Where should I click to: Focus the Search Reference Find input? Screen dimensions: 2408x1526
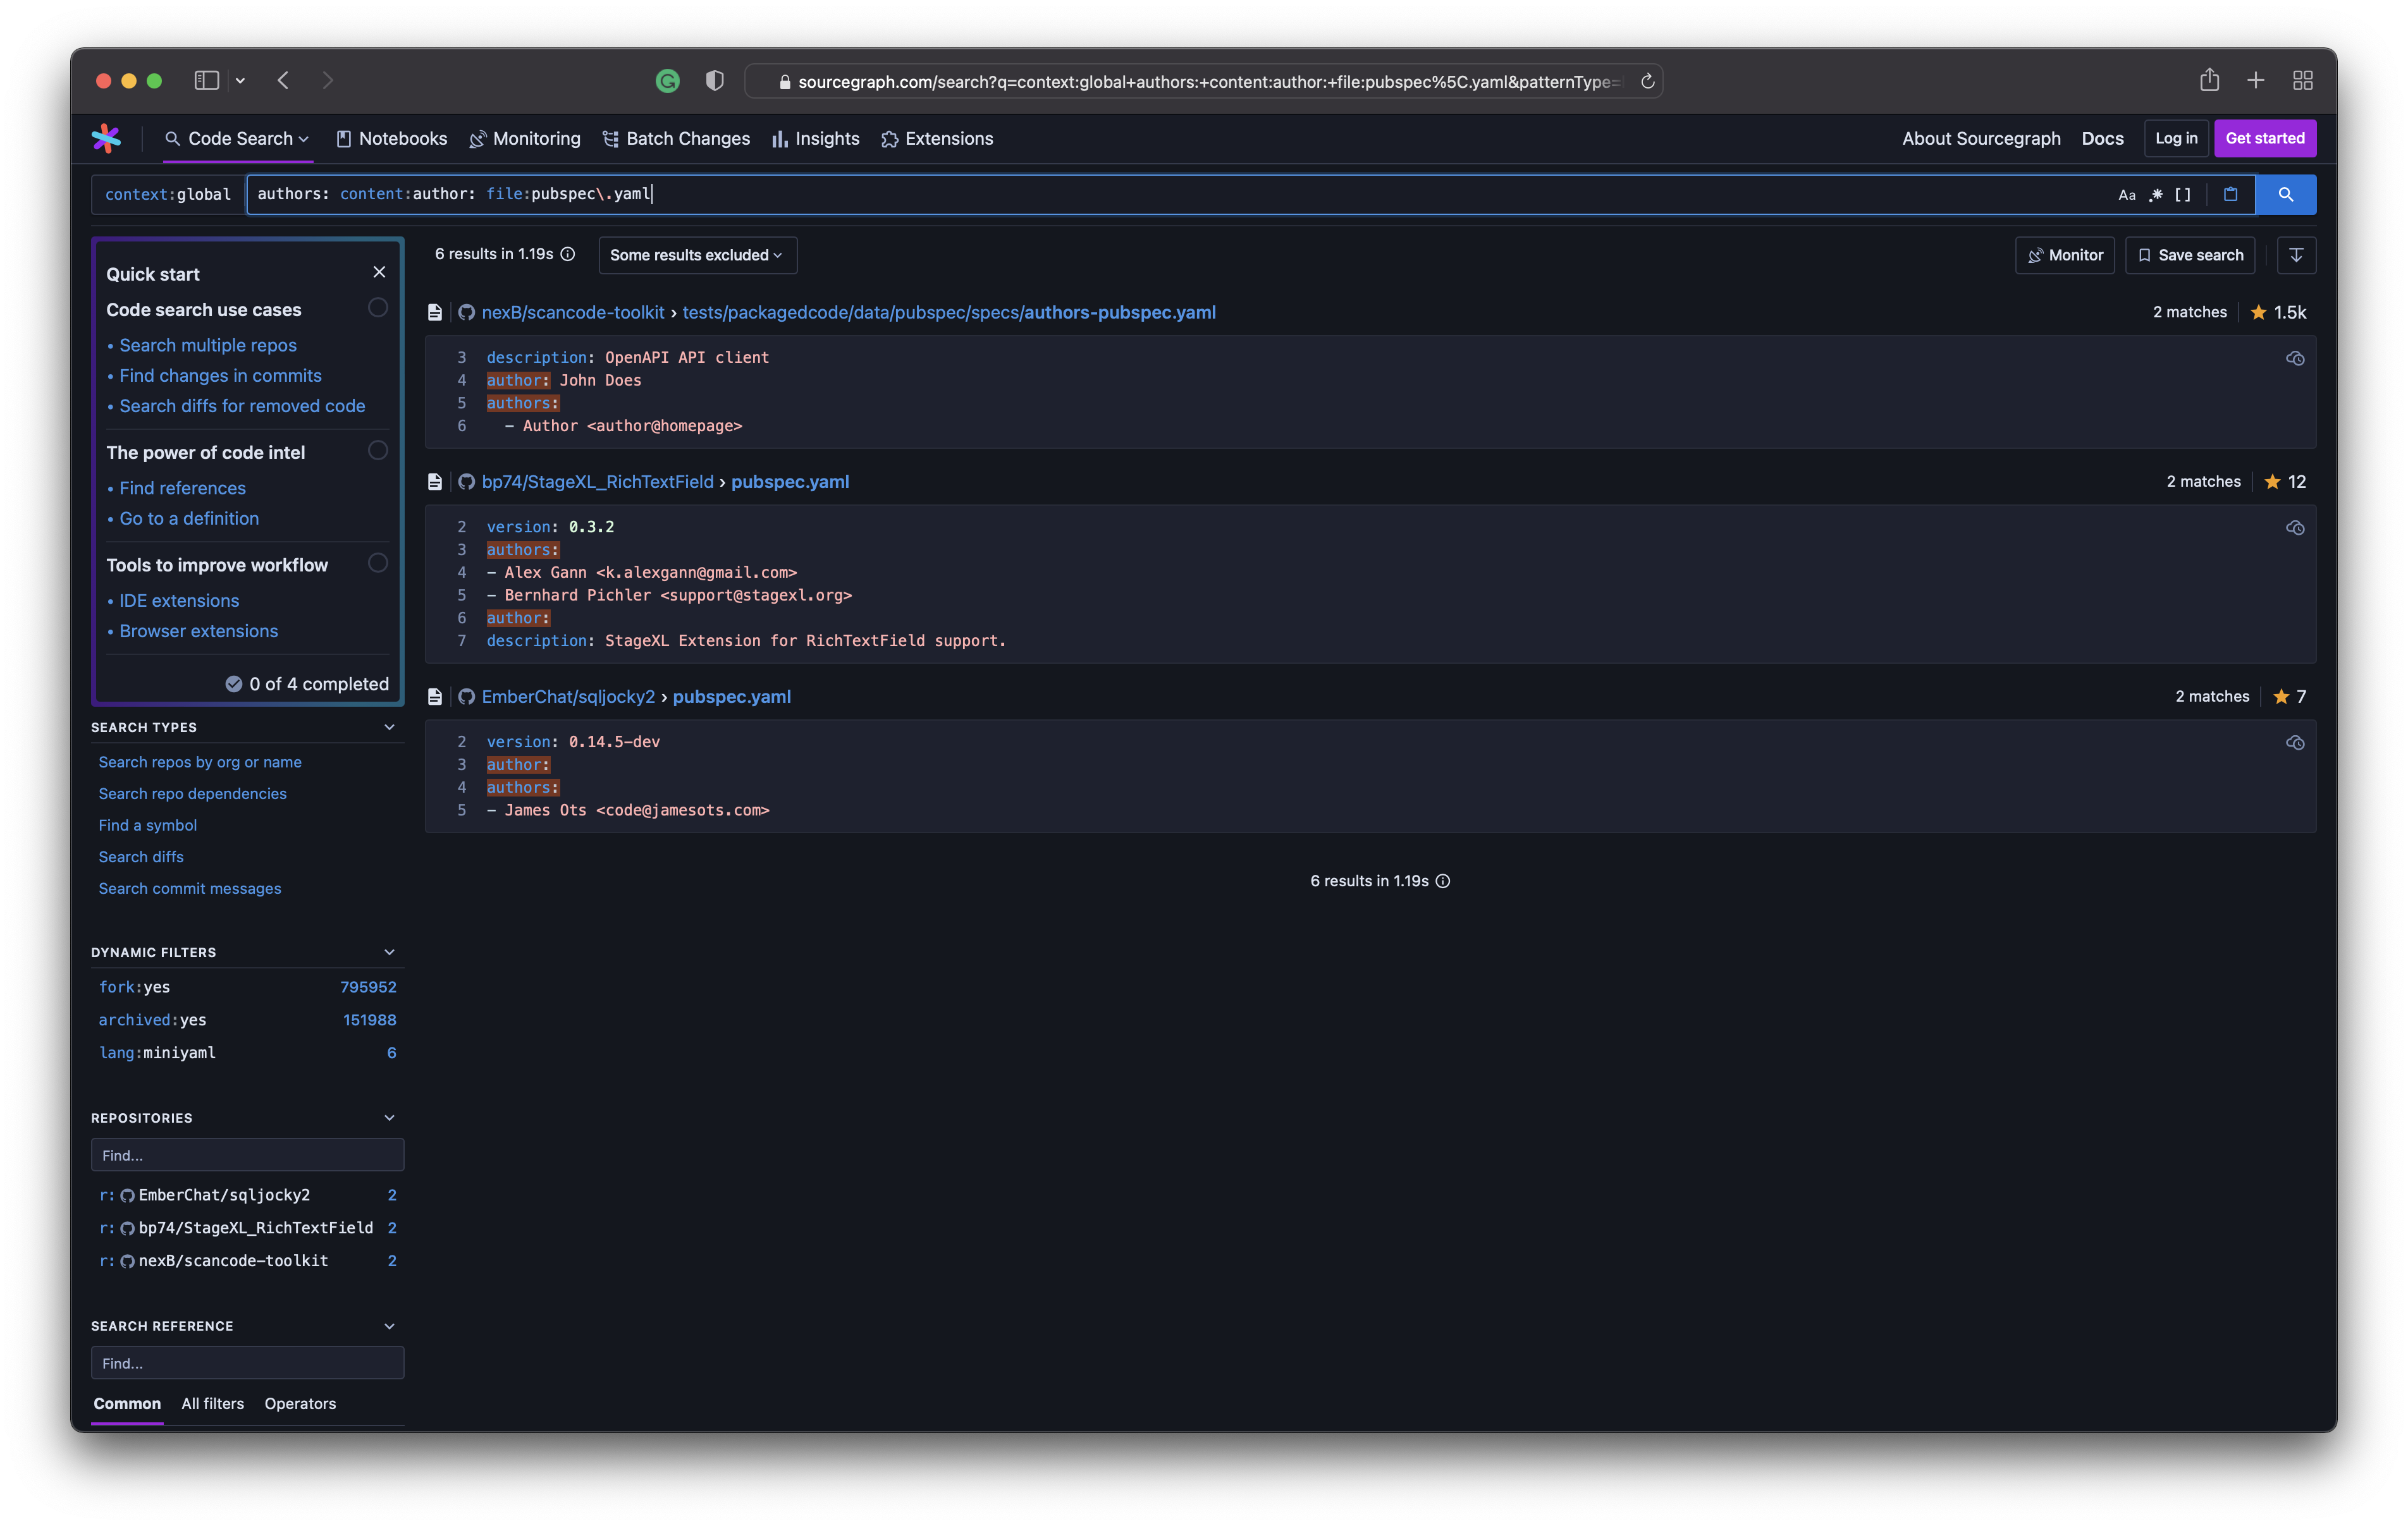tap(247, 1363)
